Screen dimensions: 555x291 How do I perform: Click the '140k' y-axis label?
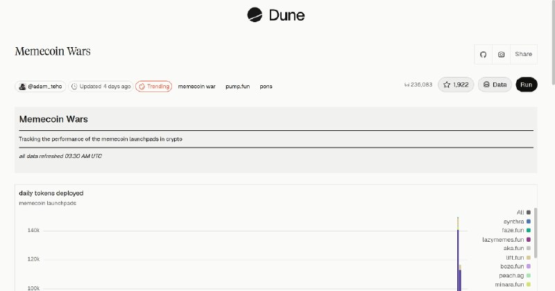33,230
